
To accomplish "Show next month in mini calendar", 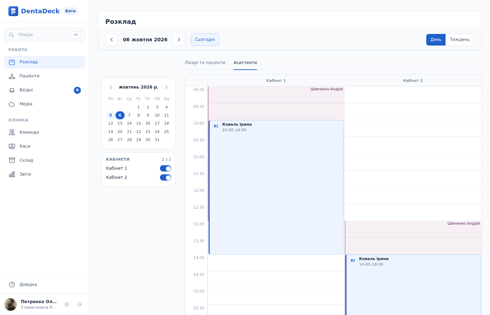I will pyautogui.click(x=166, y=87).
